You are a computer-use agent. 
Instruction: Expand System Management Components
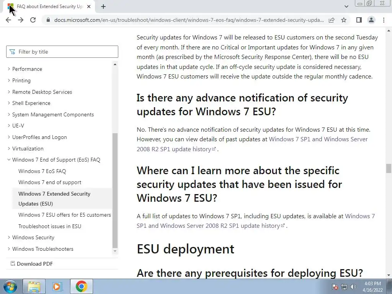coord(51,114)
